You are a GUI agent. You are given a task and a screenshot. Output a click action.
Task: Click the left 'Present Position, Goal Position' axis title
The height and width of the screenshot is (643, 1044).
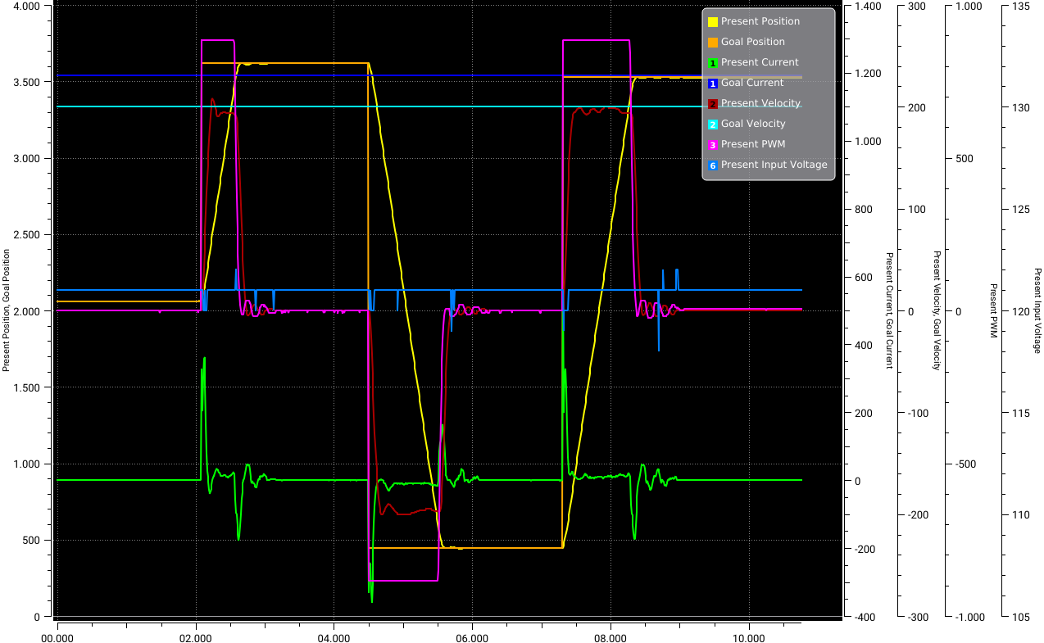[7, 311]
